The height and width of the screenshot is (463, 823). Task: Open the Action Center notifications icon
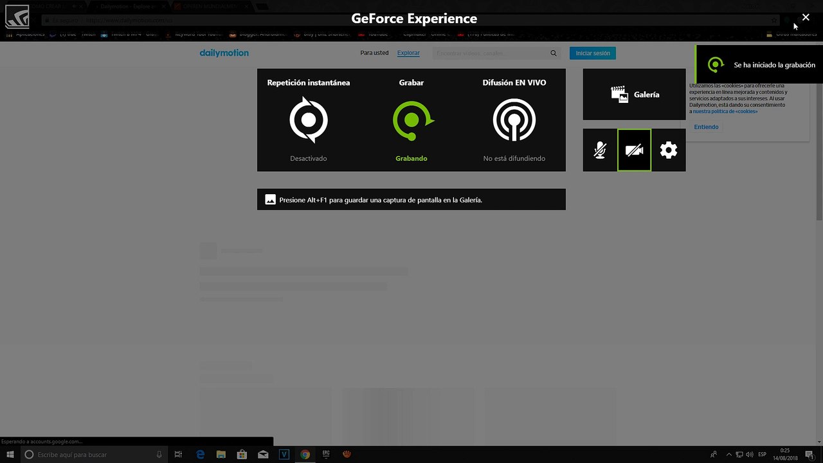[x=809, y=455]
